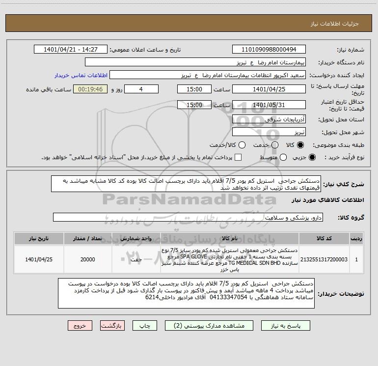378x366 pixels.
Task: Click the خروج exit button
Action: click(x=80, y=325)
